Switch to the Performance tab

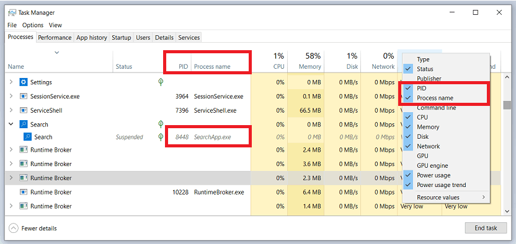(x=55, y=37)
